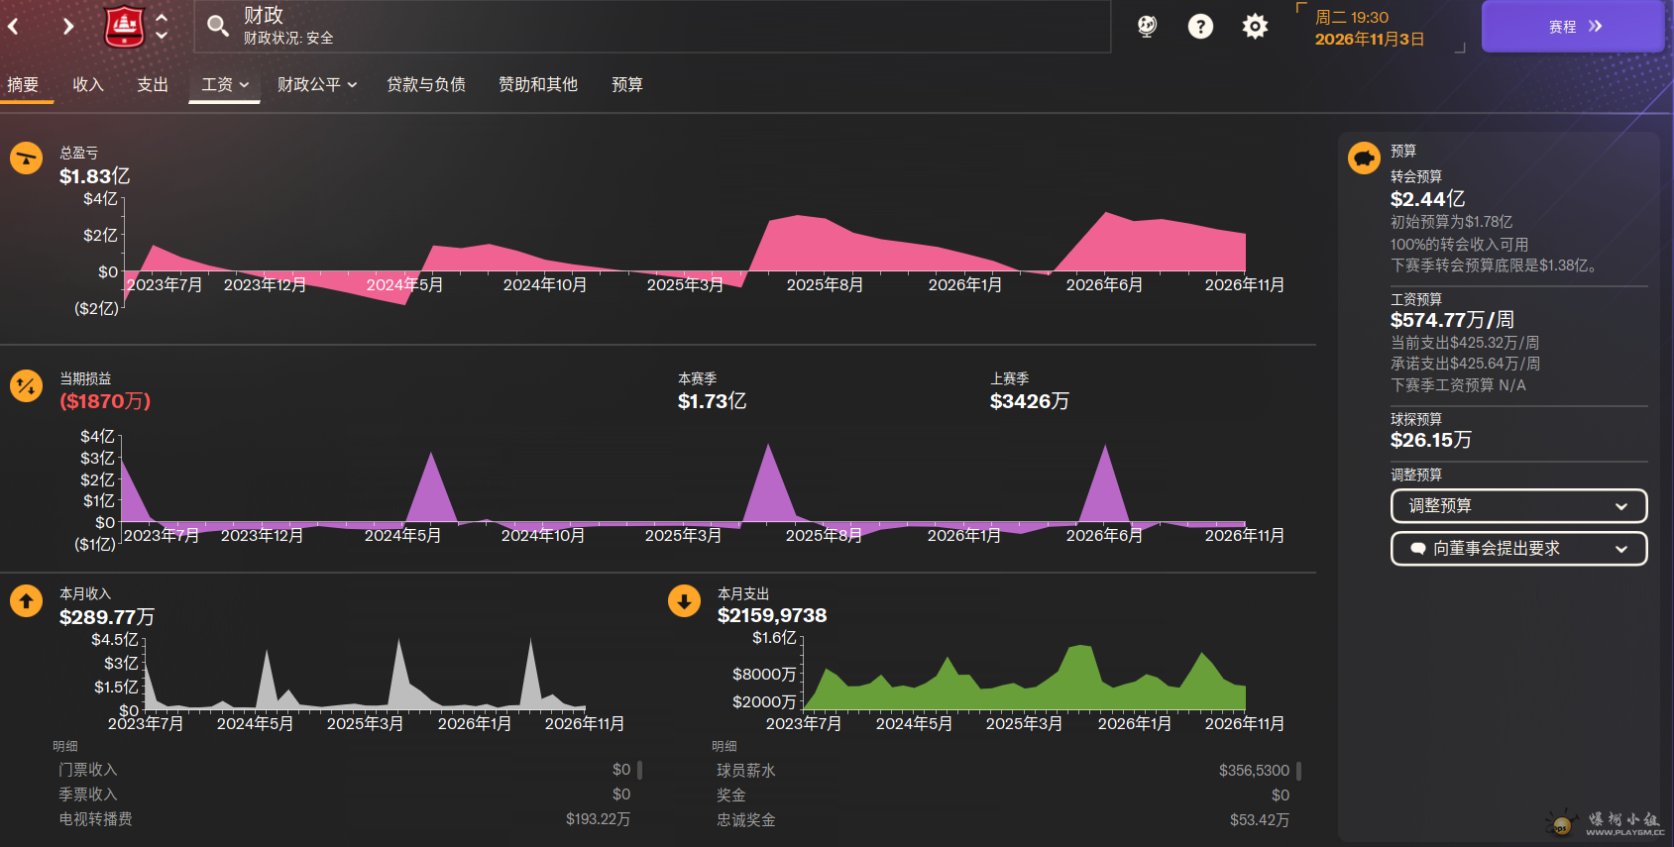Click the 本月支出 down-arrow icon
Image resolution: width=1674 pixels, height=847 pixels.
pyautogui.click(x=684, y=600)
